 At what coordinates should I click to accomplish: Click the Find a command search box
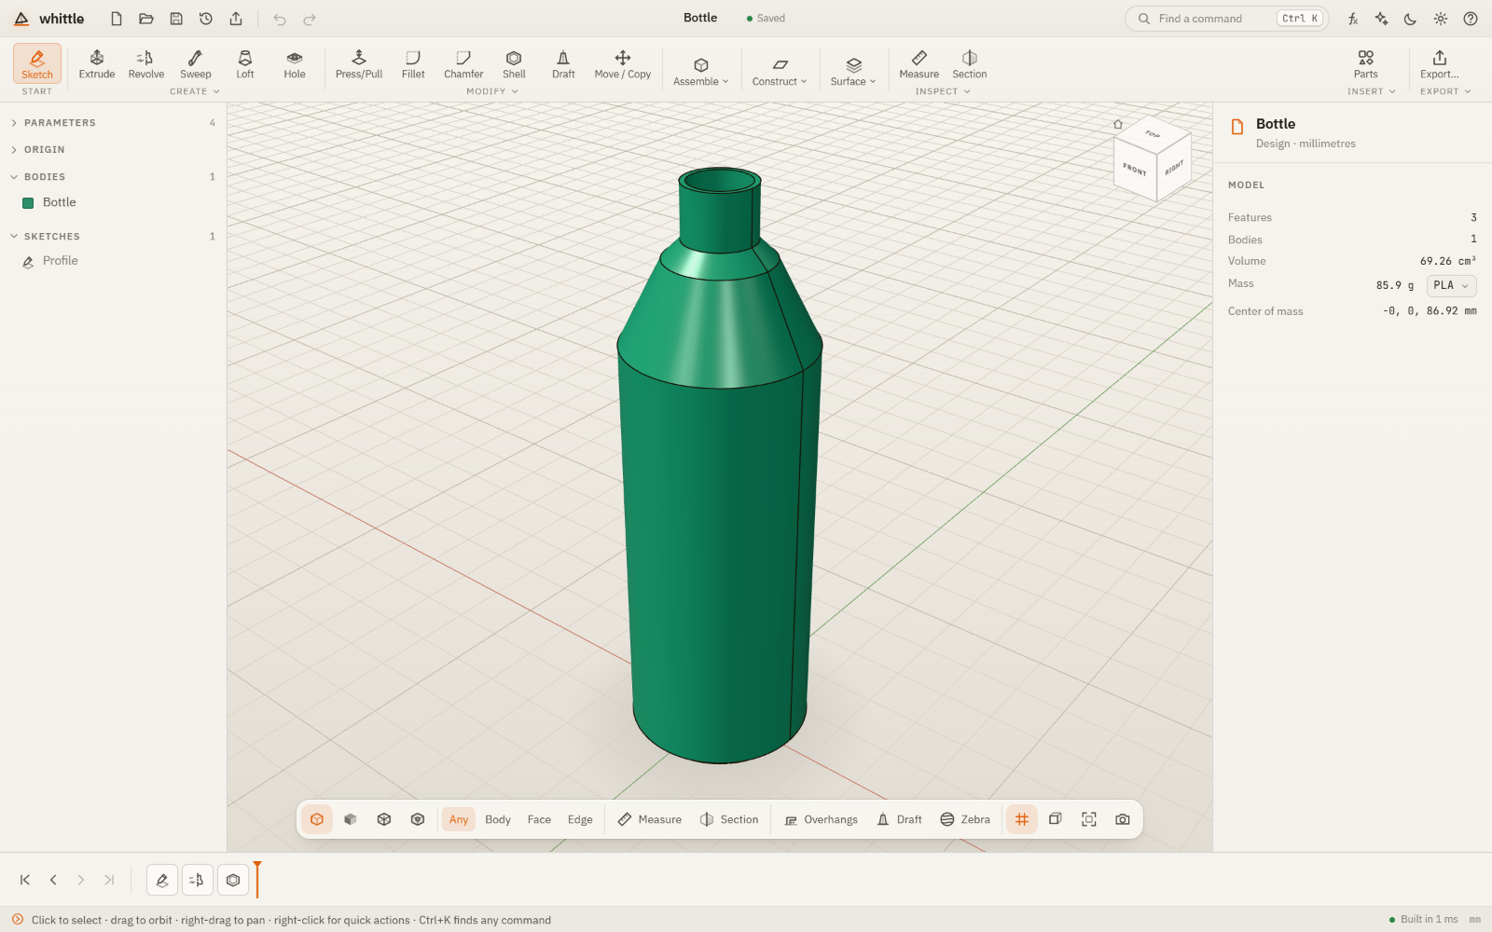point(1227,19)
